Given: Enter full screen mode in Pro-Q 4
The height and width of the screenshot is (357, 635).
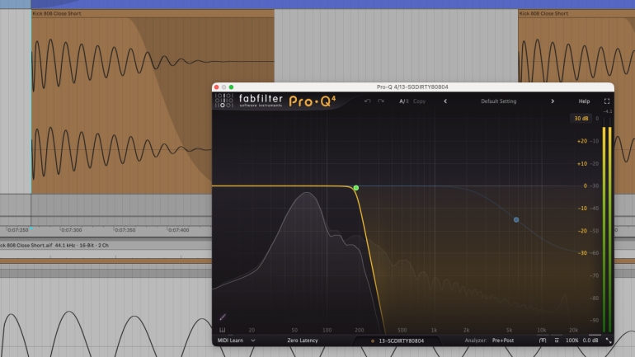Looking at the screenshot, I should [x=607, y=101].
